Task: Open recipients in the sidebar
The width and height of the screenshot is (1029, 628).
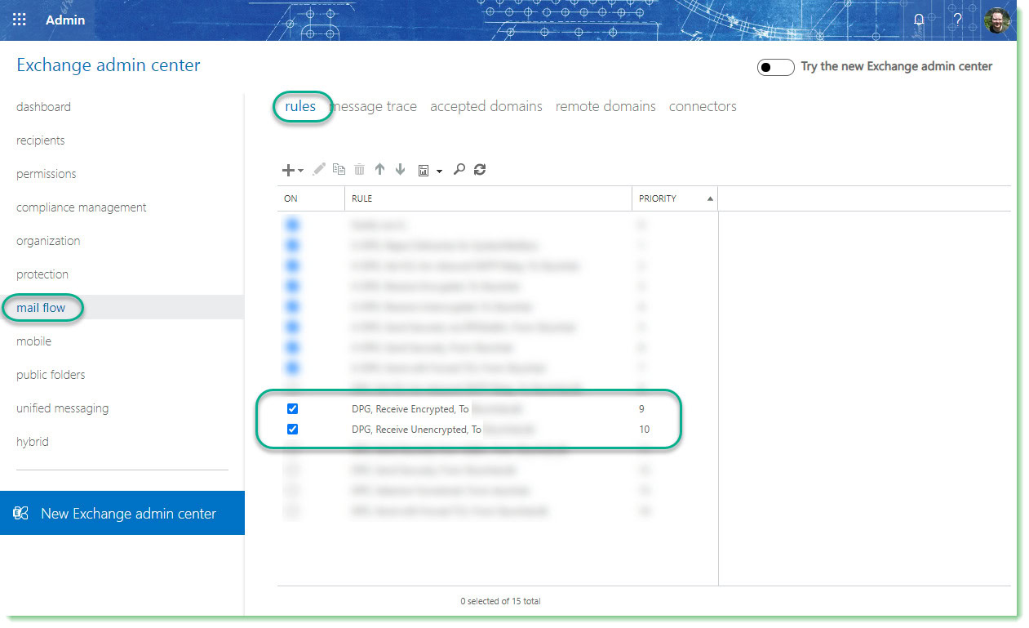Action: coord(40,140)
